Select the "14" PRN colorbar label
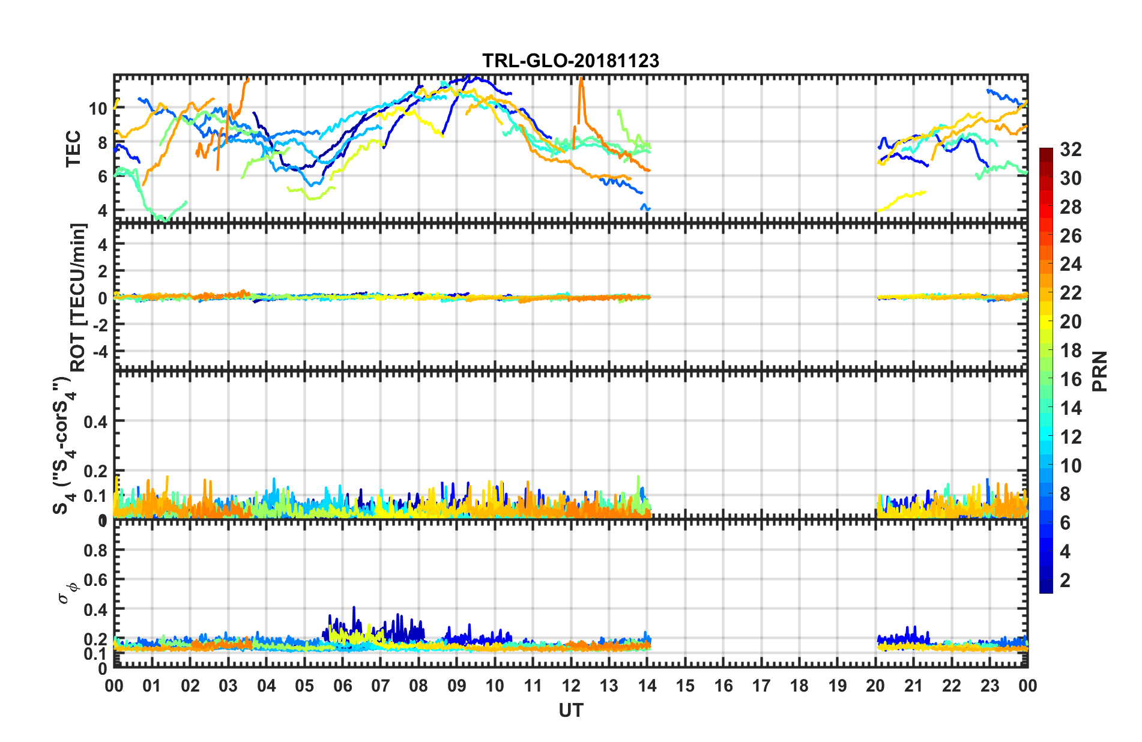The width and height of the screenshot is (1142, 742). 1071,408
